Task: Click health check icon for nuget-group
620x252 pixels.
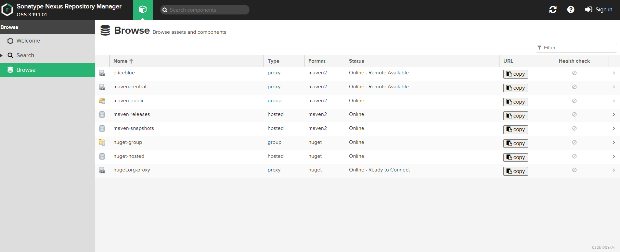Action: click(574, 142)
